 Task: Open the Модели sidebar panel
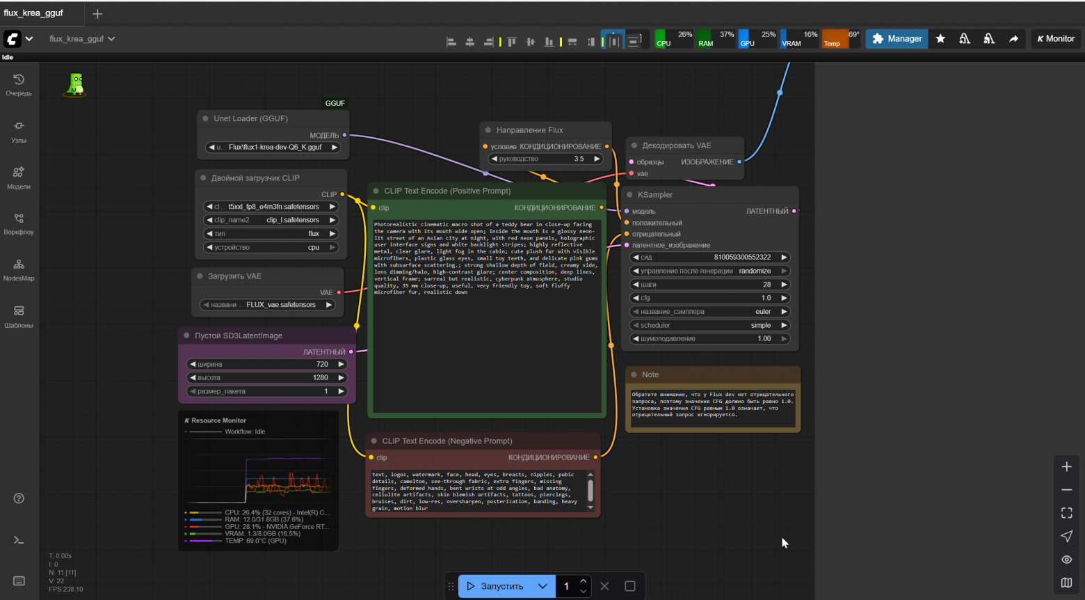tap(19, 176)
